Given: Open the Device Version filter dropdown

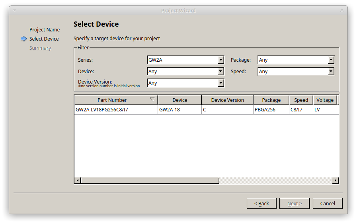Looking at the screenshot, I should coord(185,83).
